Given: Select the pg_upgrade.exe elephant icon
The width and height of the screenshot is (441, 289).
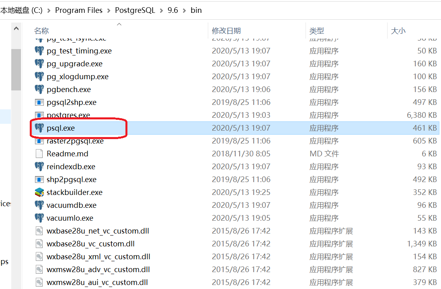Looking at the screenshot, I should [x=39, y=64].
